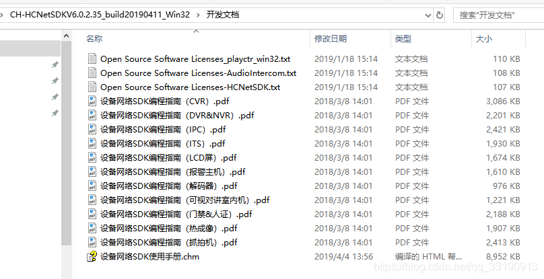Screen dimensions: 544x279
Task: Click the 3,086 KB size value
Action: point(503,102)
